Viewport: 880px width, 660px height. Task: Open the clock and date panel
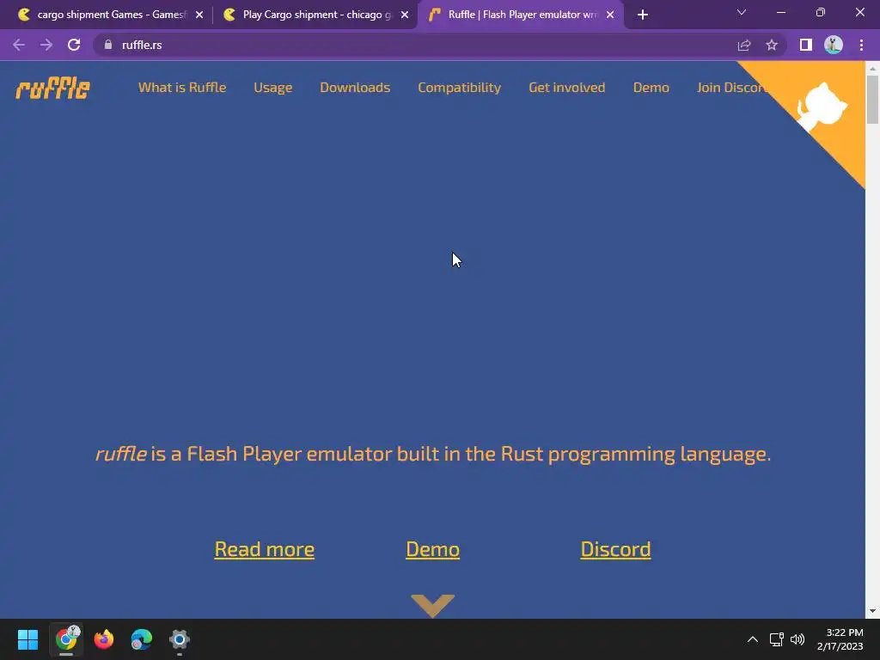point(840,639)
